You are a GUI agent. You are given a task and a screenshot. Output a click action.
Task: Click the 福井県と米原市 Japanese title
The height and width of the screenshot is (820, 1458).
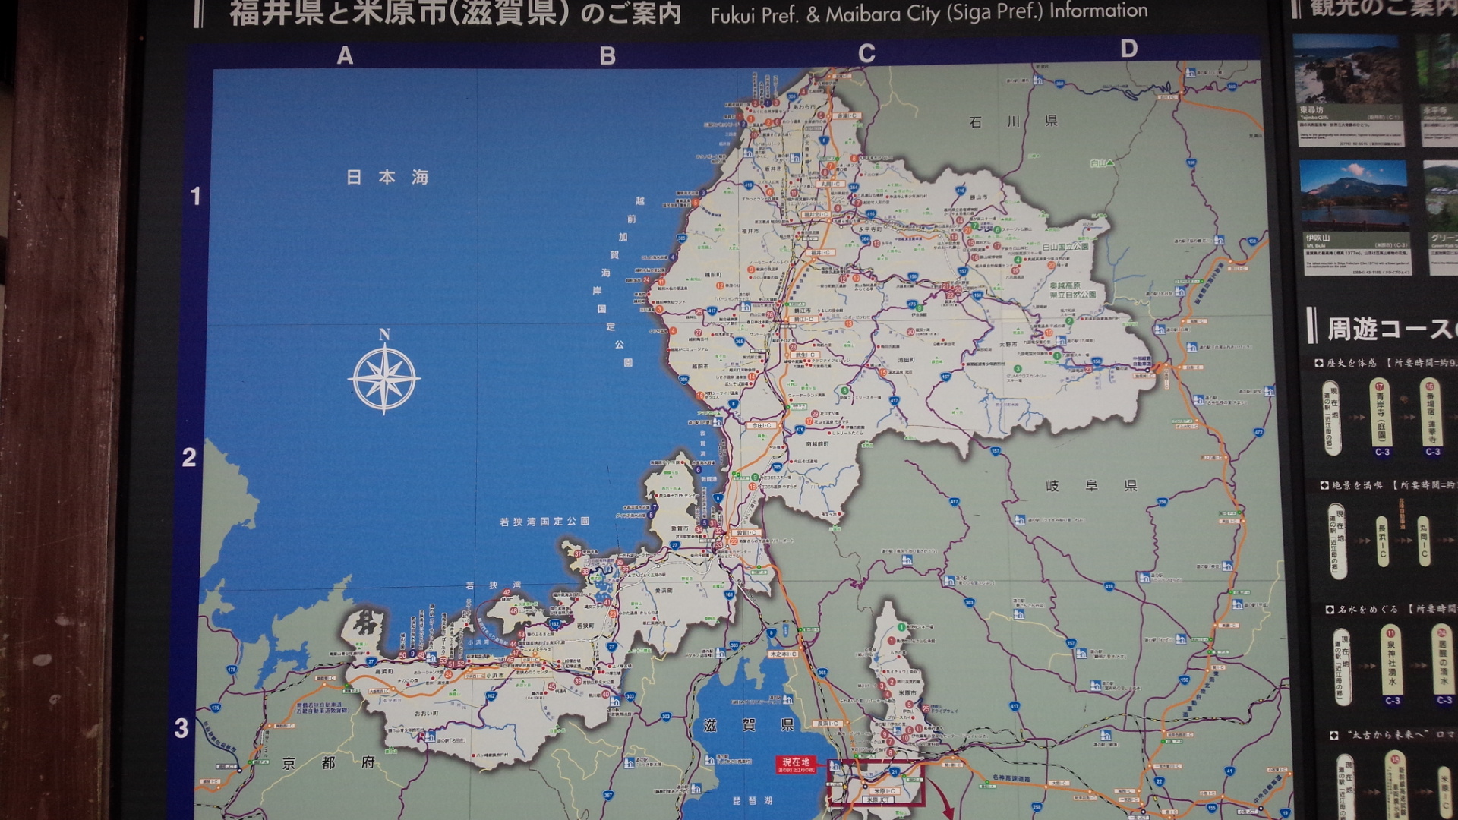tap(455, 12)
